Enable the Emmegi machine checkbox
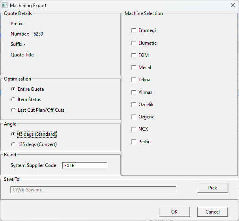 click(x=134, y=30)
